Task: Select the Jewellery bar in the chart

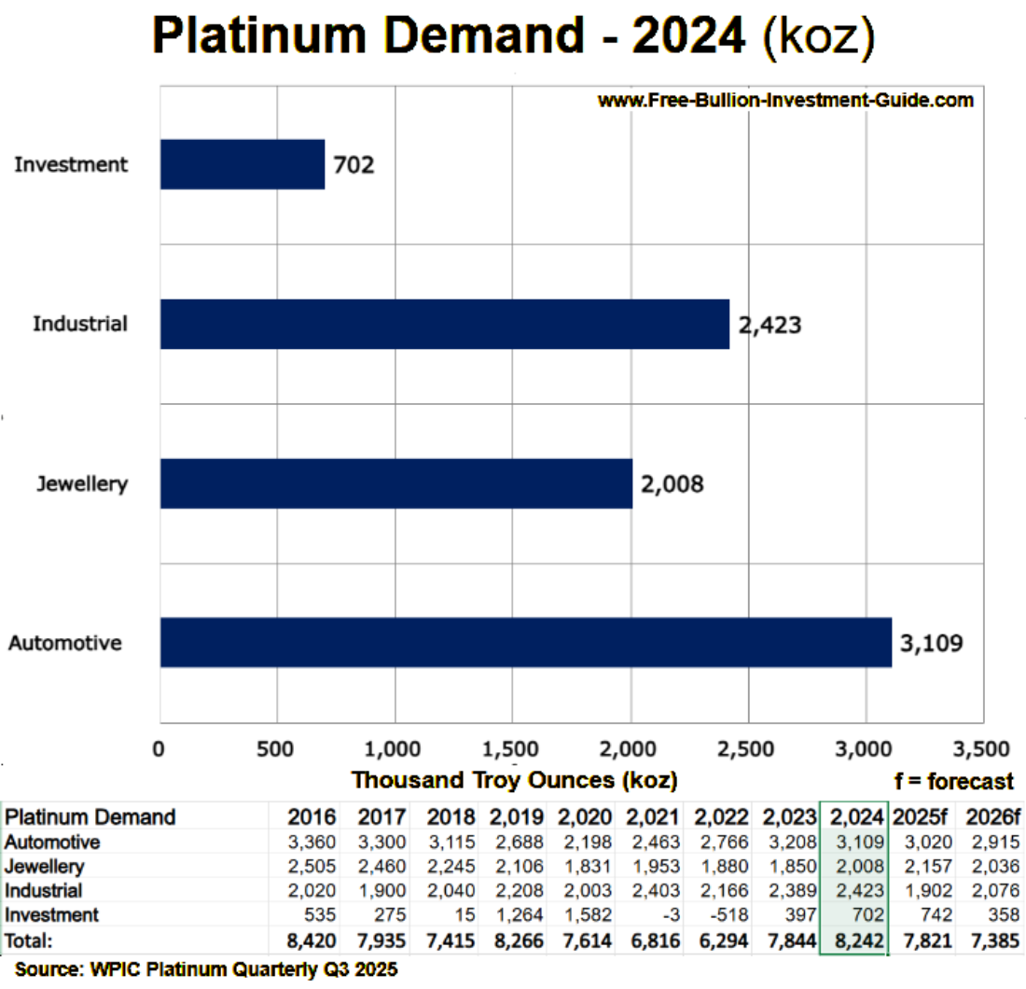Action: [x=396, y=483]
